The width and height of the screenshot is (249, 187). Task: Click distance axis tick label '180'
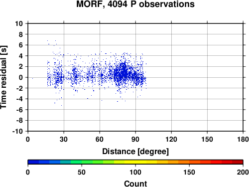click(243, 139)
